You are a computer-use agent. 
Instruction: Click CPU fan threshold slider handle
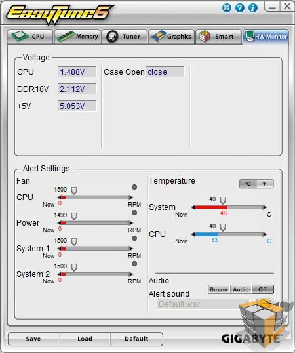point(74,190)
